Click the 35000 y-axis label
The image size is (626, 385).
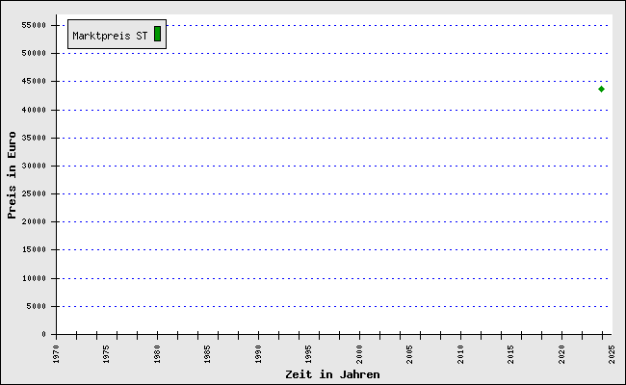coord(34,138)
